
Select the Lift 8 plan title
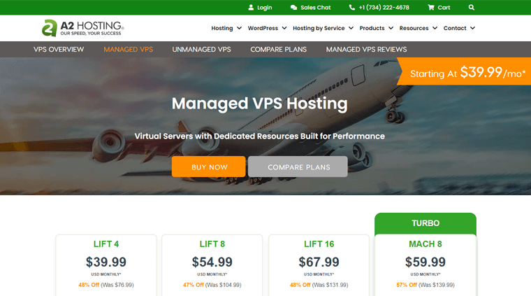coord(212,244)
